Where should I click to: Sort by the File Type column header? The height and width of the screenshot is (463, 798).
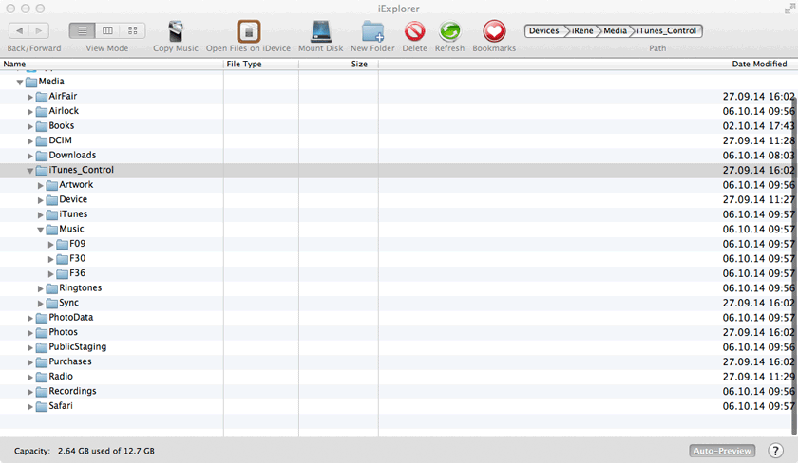tap(260, 64)
